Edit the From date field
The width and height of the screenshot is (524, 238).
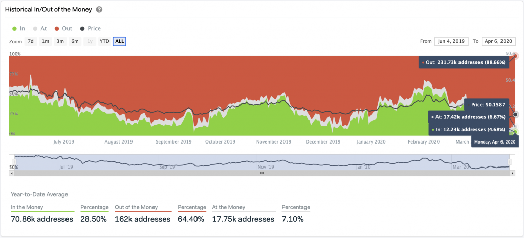tap(451, 41)
